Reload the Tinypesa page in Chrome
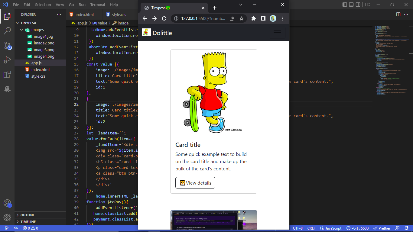413x232 pixels. coord(164,18)
